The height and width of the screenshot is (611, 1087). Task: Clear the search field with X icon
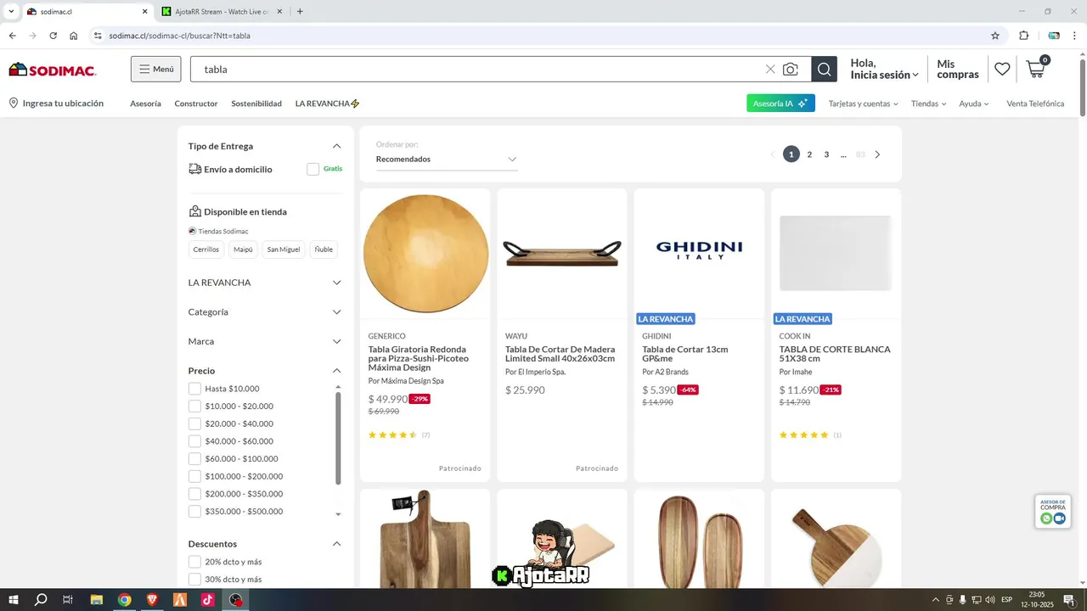click(770, 70)
